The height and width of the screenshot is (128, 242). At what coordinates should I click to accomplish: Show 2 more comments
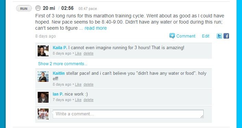[63, 64]
